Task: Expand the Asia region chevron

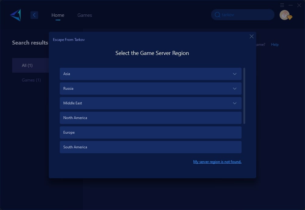Action: (x=235, y=74)
